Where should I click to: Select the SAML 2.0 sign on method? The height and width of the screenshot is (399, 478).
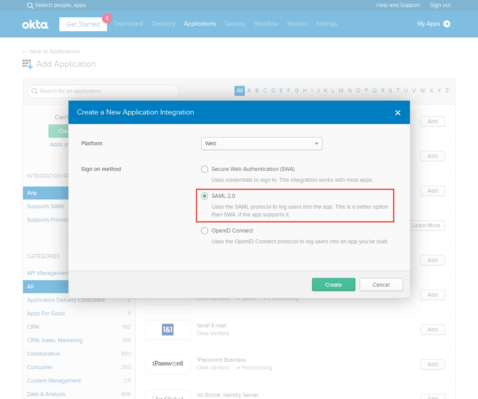coord(204,196)
